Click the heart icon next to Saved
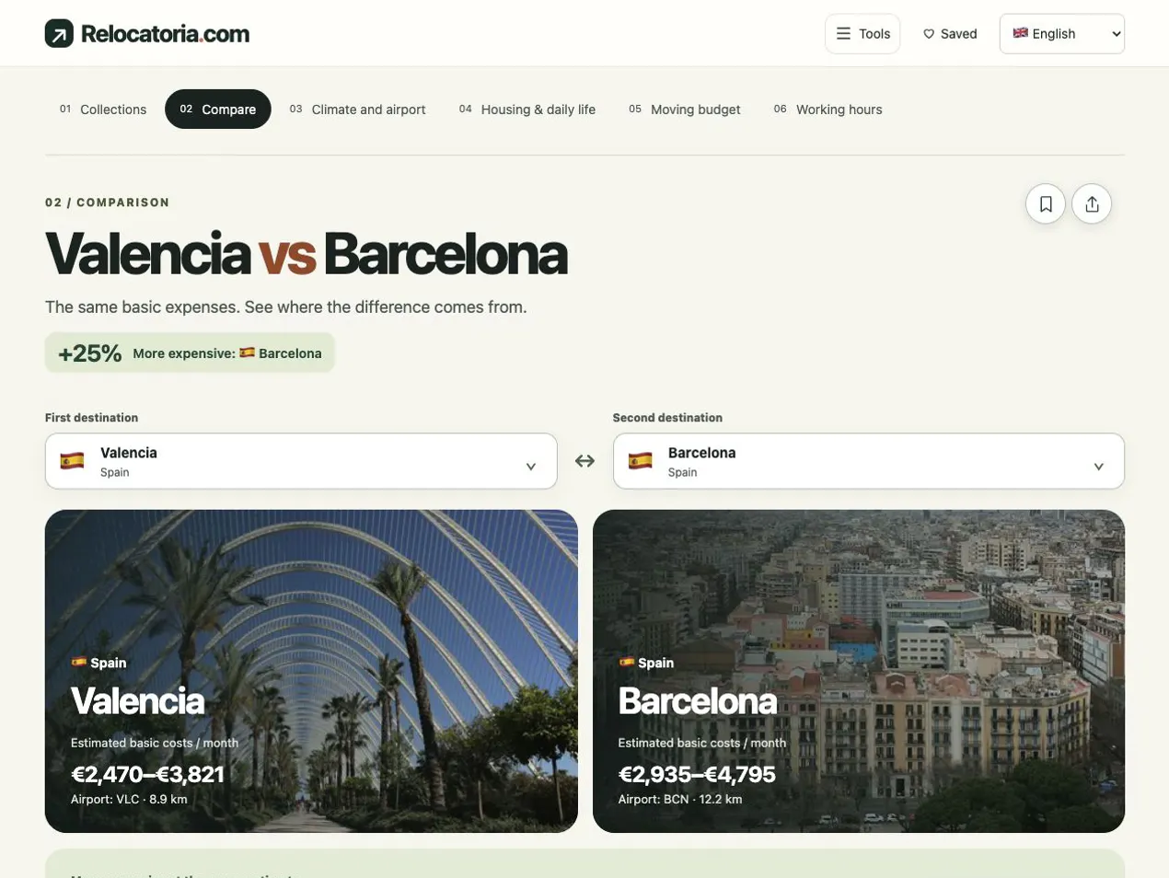This screenshot has height=878, width=1169. click(929, 34)
